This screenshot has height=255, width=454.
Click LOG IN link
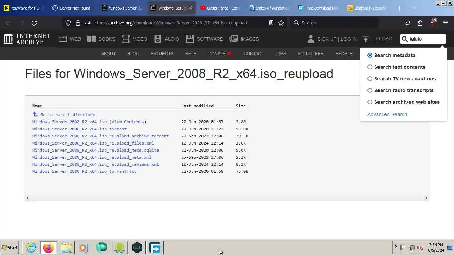click(349, 39)
